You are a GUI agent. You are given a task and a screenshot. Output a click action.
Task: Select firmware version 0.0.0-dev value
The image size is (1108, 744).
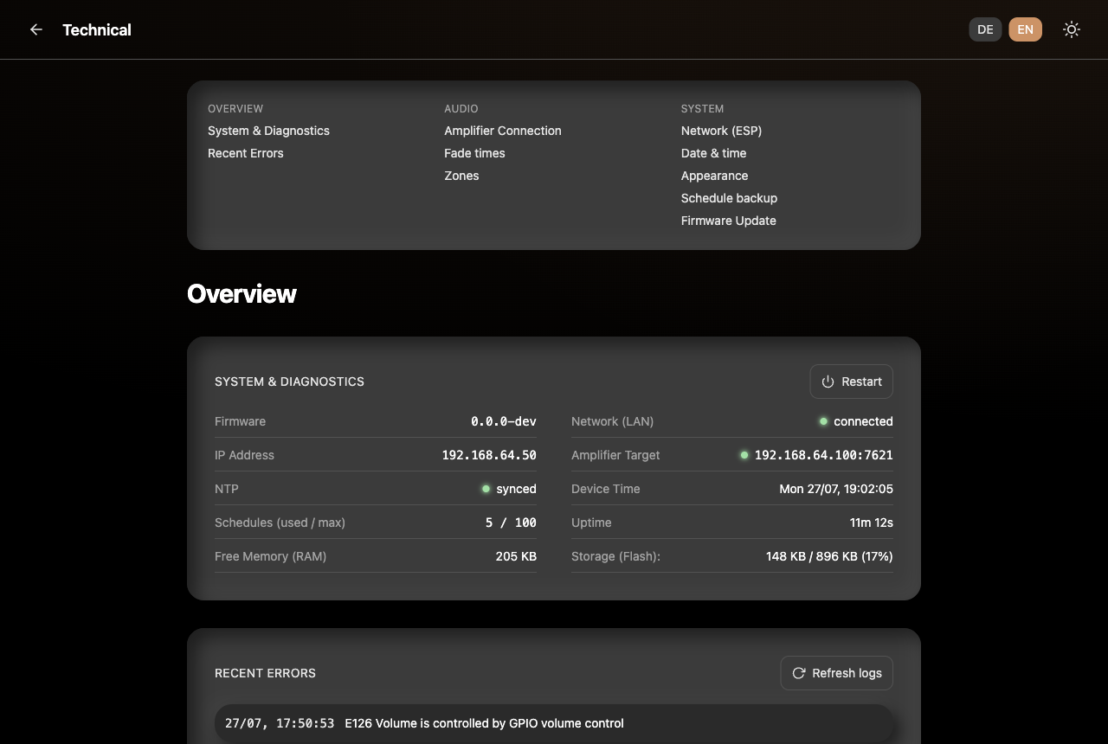tap(504, 421)
